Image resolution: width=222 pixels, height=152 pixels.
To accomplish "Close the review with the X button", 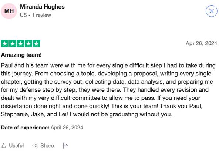I will coord(211,11).
